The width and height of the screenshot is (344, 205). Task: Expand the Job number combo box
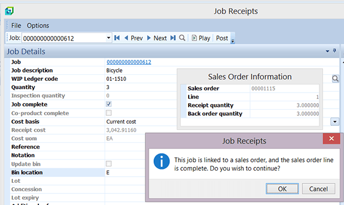click(x=109, y=38)
